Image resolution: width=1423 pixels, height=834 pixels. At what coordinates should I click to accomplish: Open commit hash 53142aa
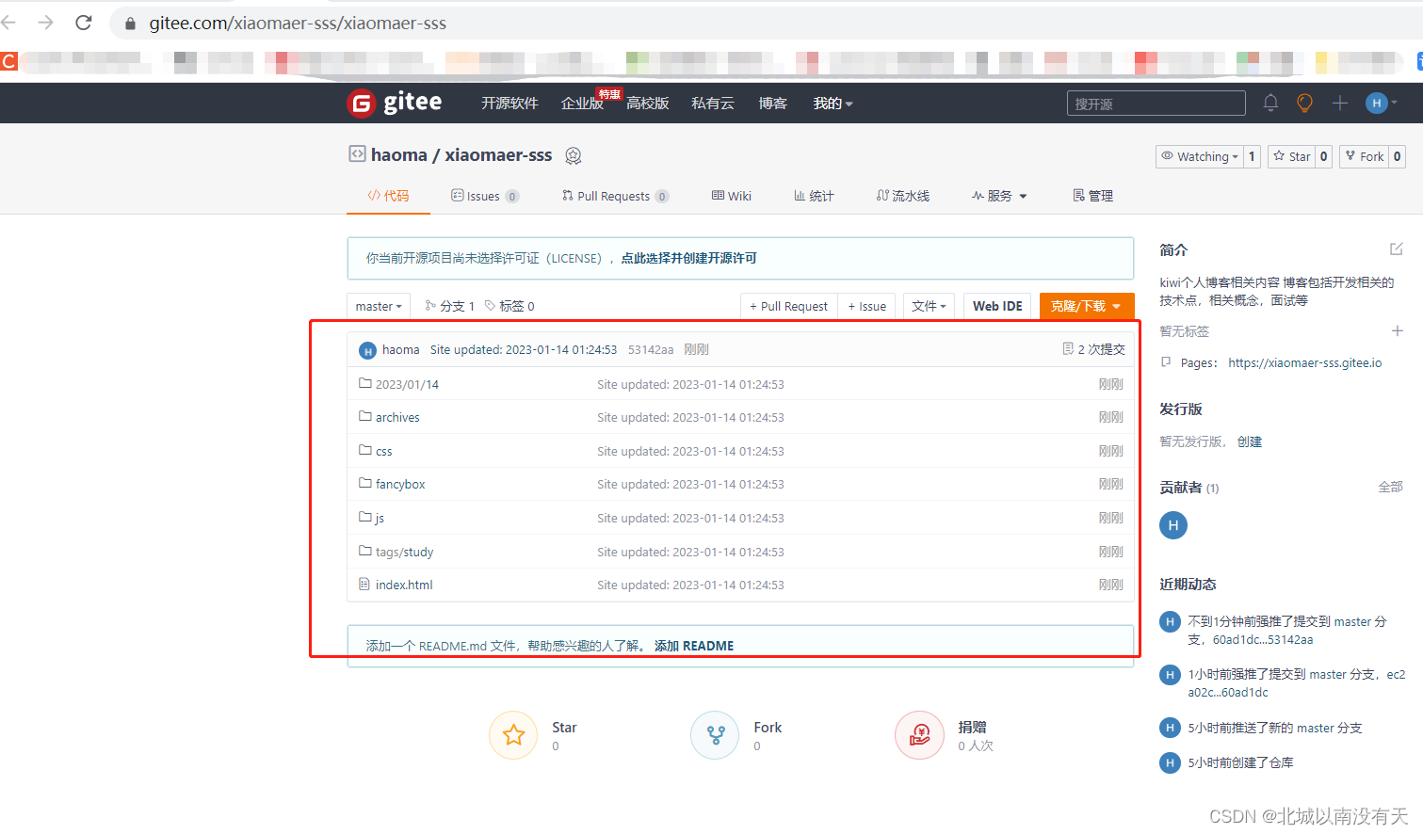651,349
